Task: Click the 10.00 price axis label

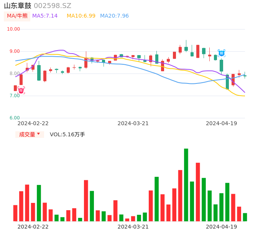Action: pyautogui.click(x=13, y=29)
